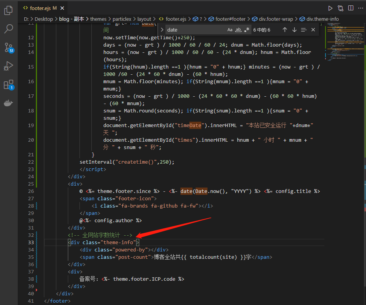Split the editor to the right
The image size is (366, 305).
[x=351, y=8]
